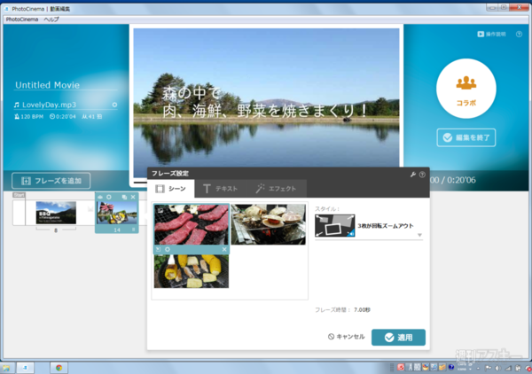Click the Action Center flag tray icon
Screen dimensions: 532x374
pyautogui.click(x=489, y=368)
